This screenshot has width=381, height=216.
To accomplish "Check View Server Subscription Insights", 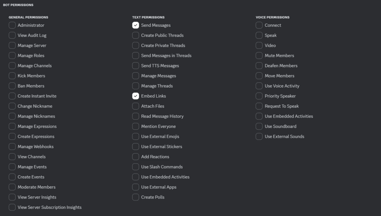I will [x=12, y=207].
